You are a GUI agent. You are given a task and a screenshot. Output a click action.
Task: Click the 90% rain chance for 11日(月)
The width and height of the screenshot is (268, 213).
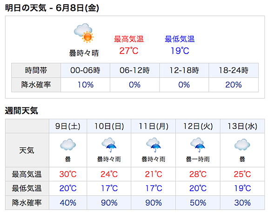point(154,203)
